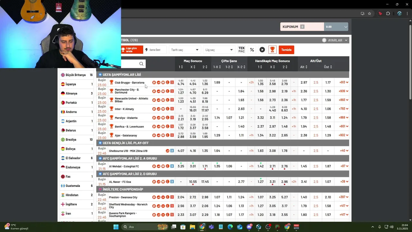Click the stats icon for Shelbourne U19 match

tap(167, 151)
